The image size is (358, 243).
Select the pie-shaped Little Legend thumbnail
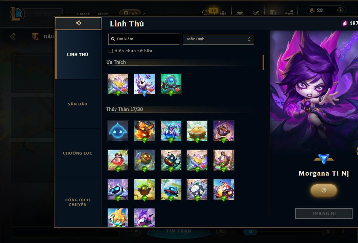coord(197,131)
